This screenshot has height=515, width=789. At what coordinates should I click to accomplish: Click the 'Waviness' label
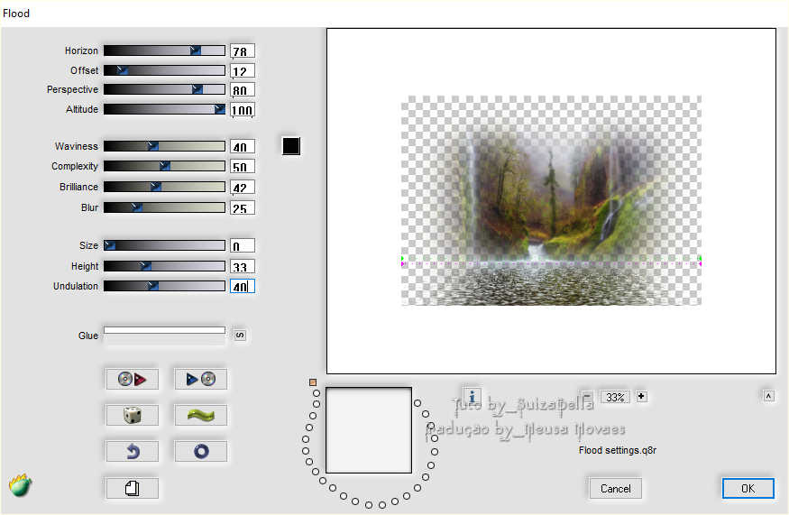pyautogui.click(x=77, y=146)
